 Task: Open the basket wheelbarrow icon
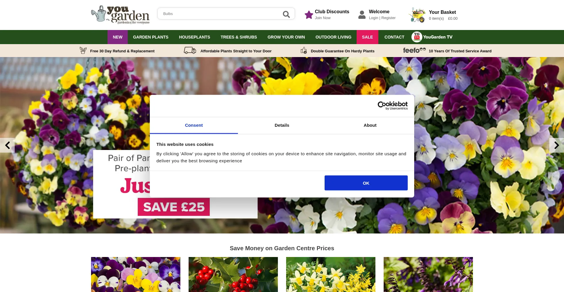pyautogui.click(x=417, y=15)
